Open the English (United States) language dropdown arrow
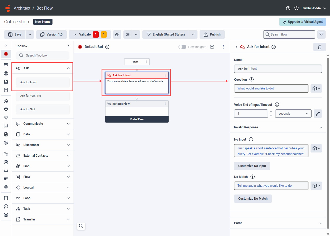 coord(193,34)
